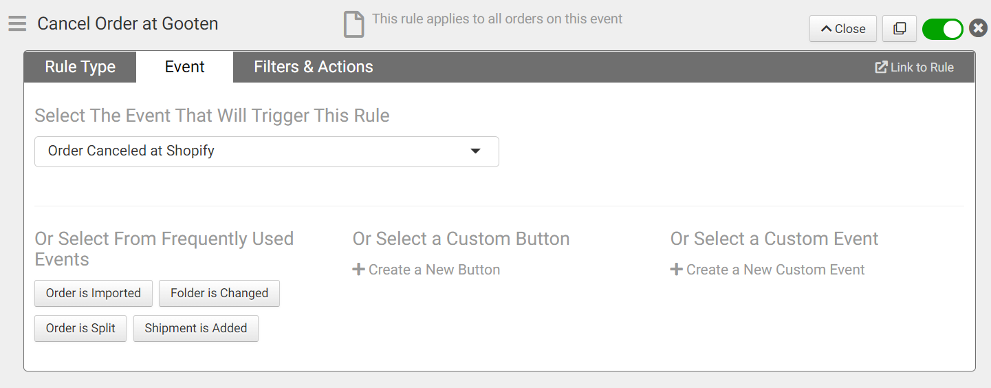Click plus icon for Create a New Button
This screenshot has height=388, width=991.
(x=358, y=270)
